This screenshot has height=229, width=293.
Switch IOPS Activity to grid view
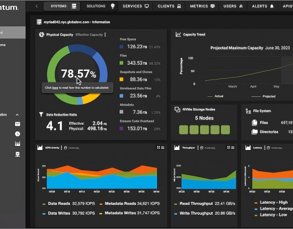pos(158,148)
